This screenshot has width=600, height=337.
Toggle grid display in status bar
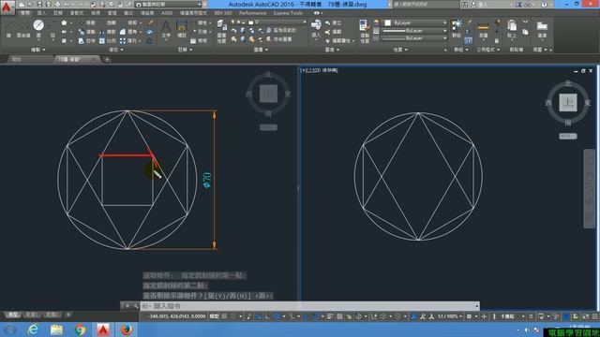coord(225,316)
